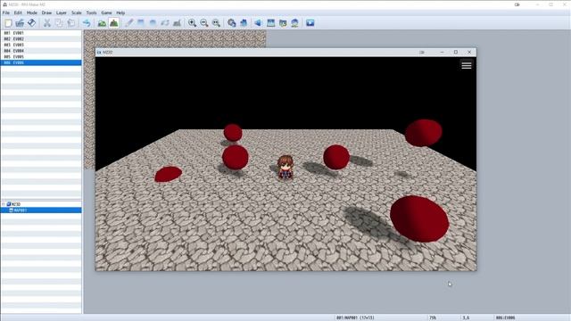Screen dimensions: 571x321
Task: Select the Pencil draw tool
Action: coord(128,23)
